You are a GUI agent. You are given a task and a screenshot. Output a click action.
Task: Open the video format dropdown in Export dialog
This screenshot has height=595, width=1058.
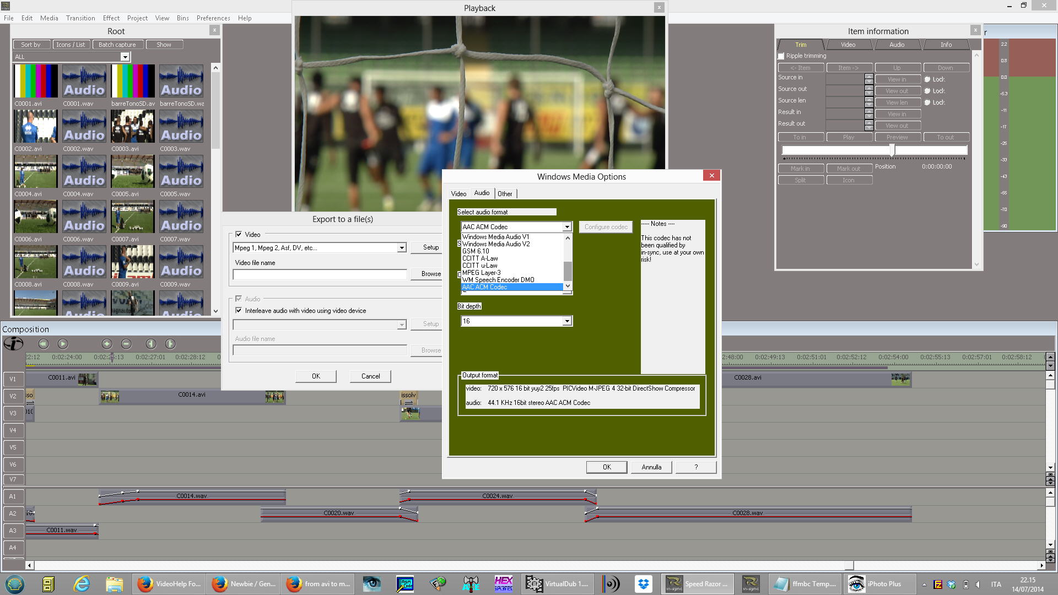[x=402, y=248]
